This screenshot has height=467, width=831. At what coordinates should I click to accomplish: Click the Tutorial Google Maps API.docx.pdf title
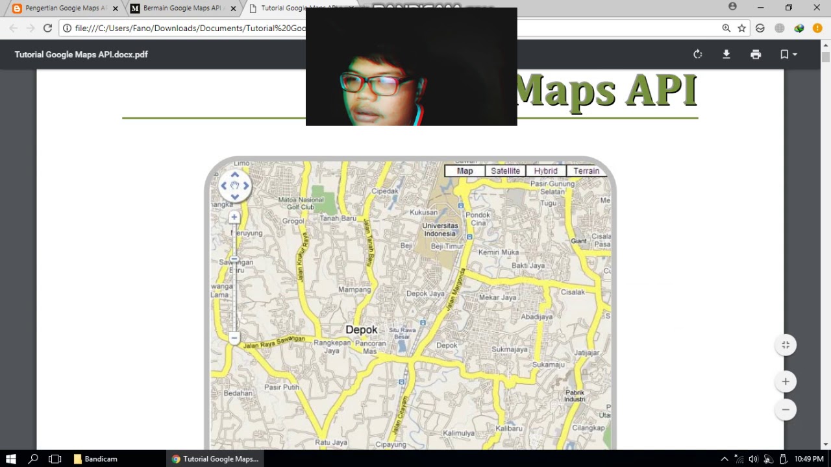(x=81, y=54)
